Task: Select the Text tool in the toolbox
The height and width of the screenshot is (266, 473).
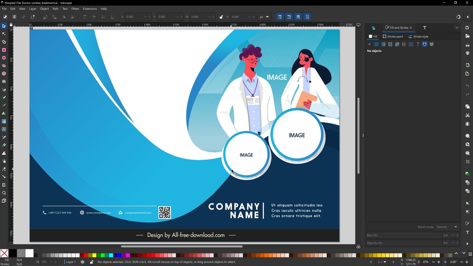Action: [5, 113]
